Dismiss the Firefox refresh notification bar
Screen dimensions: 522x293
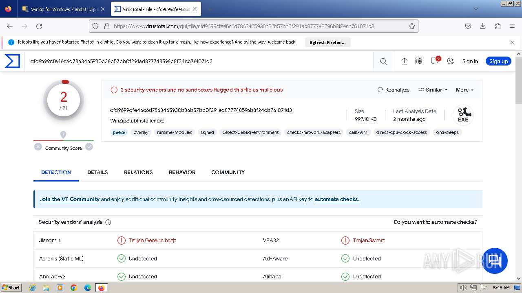point(512,42)
